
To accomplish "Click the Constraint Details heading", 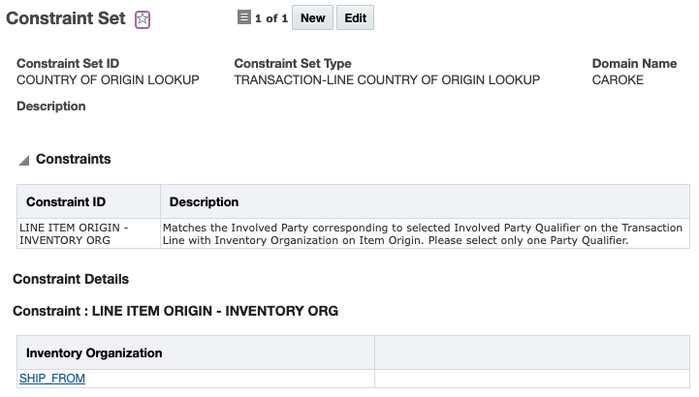I will point(71,280).
